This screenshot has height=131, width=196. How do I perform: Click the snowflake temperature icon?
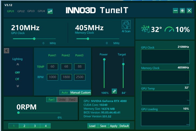point(145,29)
